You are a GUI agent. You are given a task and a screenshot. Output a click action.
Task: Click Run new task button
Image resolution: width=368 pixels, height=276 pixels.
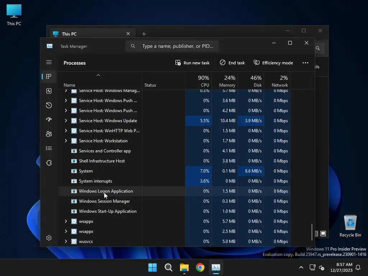192,63
